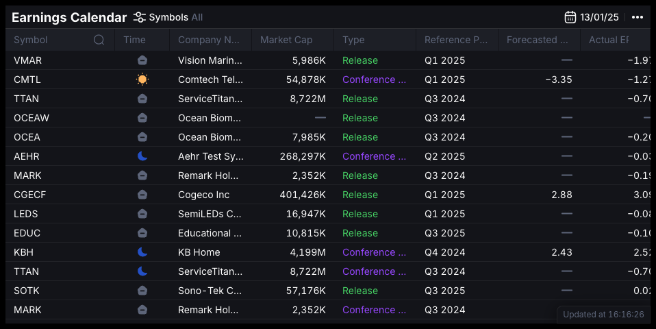Viewport: 656px width, 329px height.
Task: Click the Cogeco Inc company name
Action: (204, 195)
